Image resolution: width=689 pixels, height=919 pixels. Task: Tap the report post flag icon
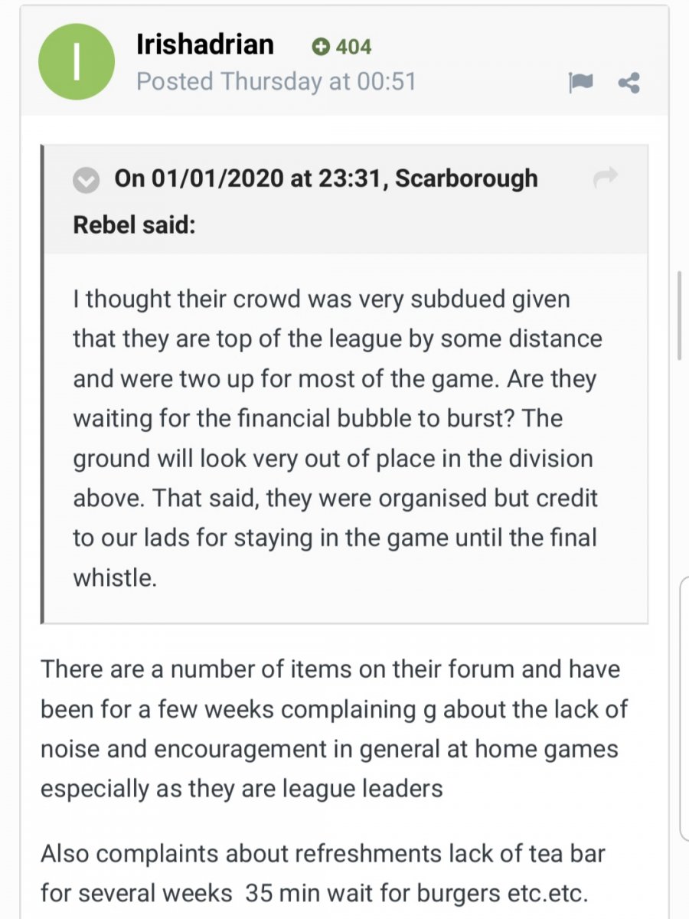581,83
